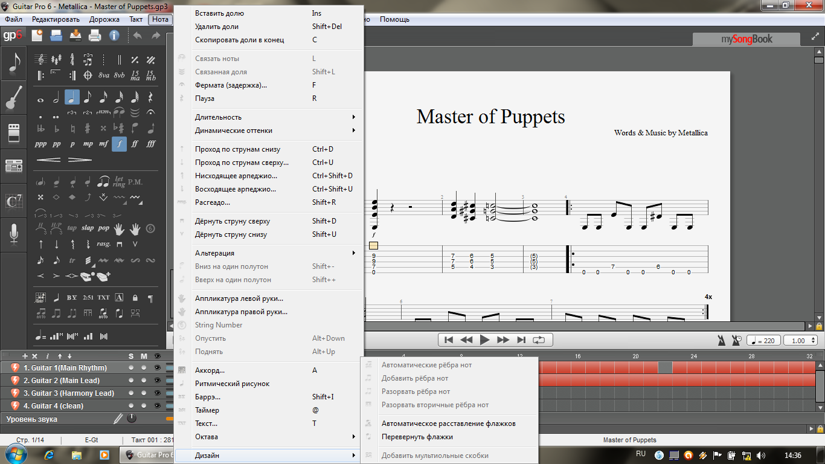Open file with the blue folder icon
This screenshot has width=825, height=464.
click(56, 35)
